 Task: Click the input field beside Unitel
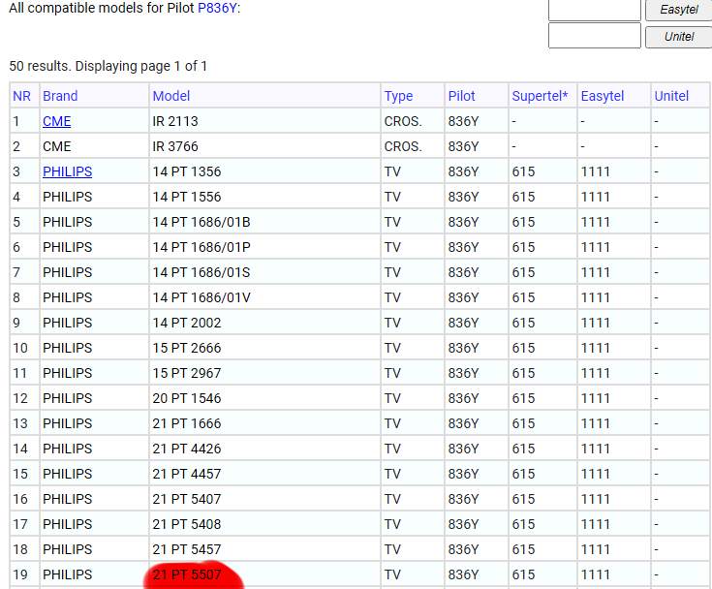coord(594,36)
